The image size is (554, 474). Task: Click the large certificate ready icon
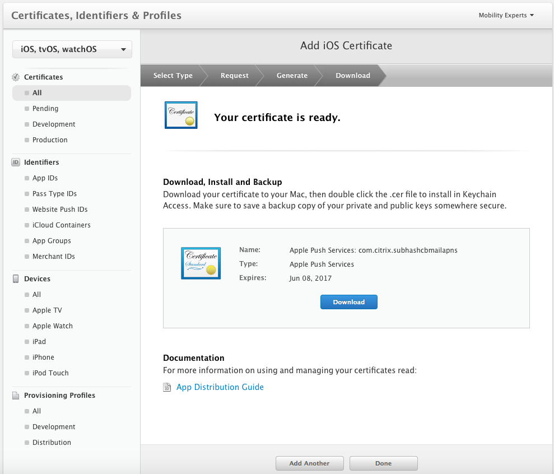click(181, 115)
